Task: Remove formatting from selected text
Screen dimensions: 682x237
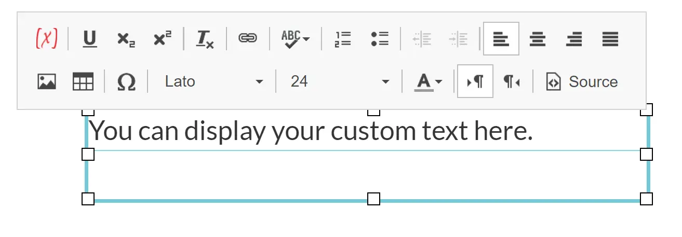Action: 205,39
